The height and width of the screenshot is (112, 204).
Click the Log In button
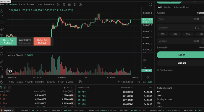[x=180, y=55]
